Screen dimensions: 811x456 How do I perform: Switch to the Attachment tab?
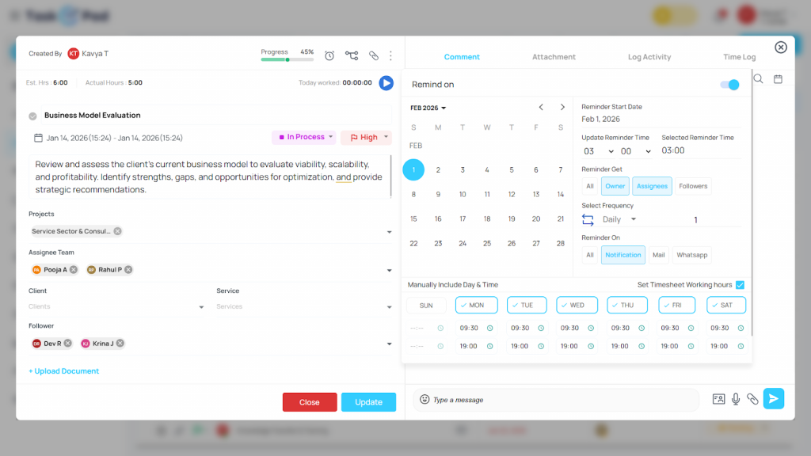pyautogui.click(x=554, y=57)
